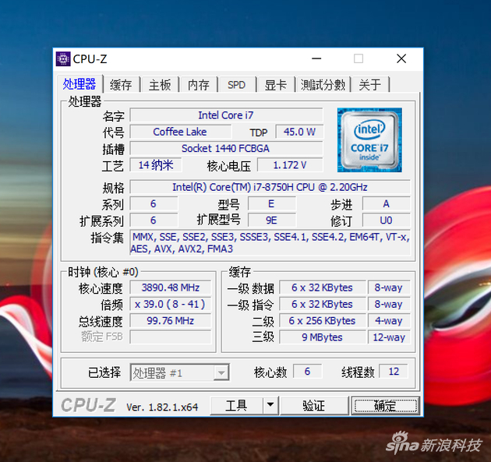This screenshot has height=462, width=491.
Task: Click the 确定 button
Action: [385, 406]
